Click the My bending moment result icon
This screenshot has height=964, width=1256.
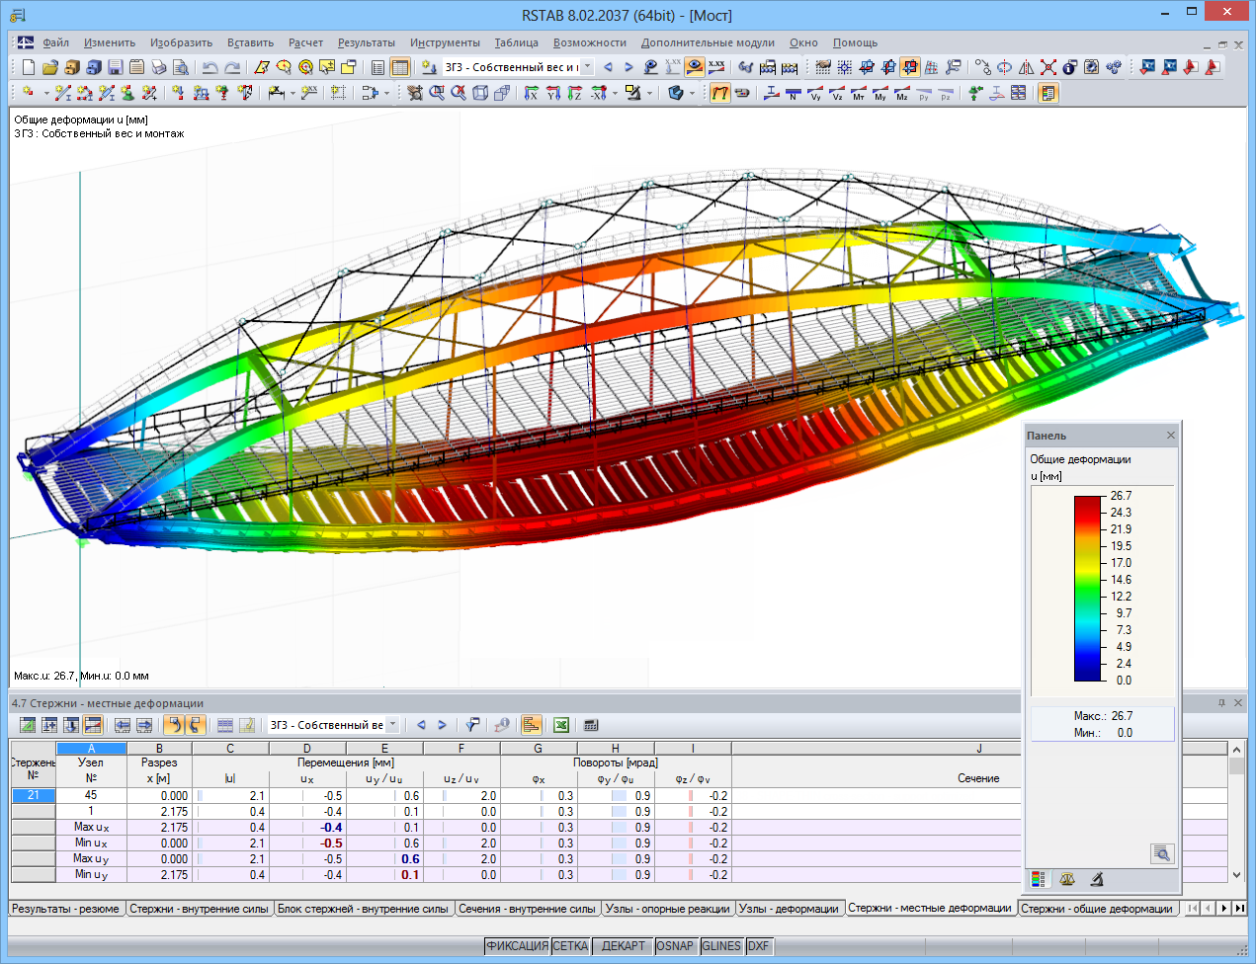tap(880, 93)
